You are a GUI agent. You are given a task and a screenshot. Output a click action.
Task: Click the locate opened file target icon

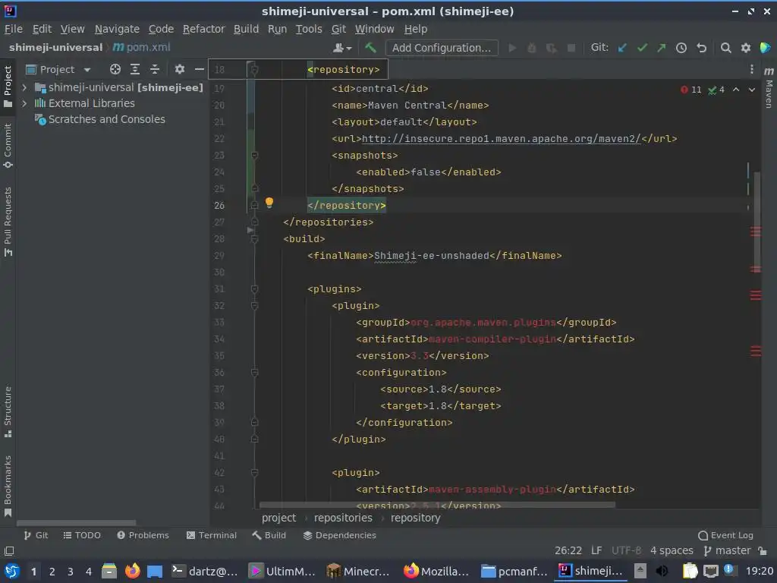[x=115, y=69]
